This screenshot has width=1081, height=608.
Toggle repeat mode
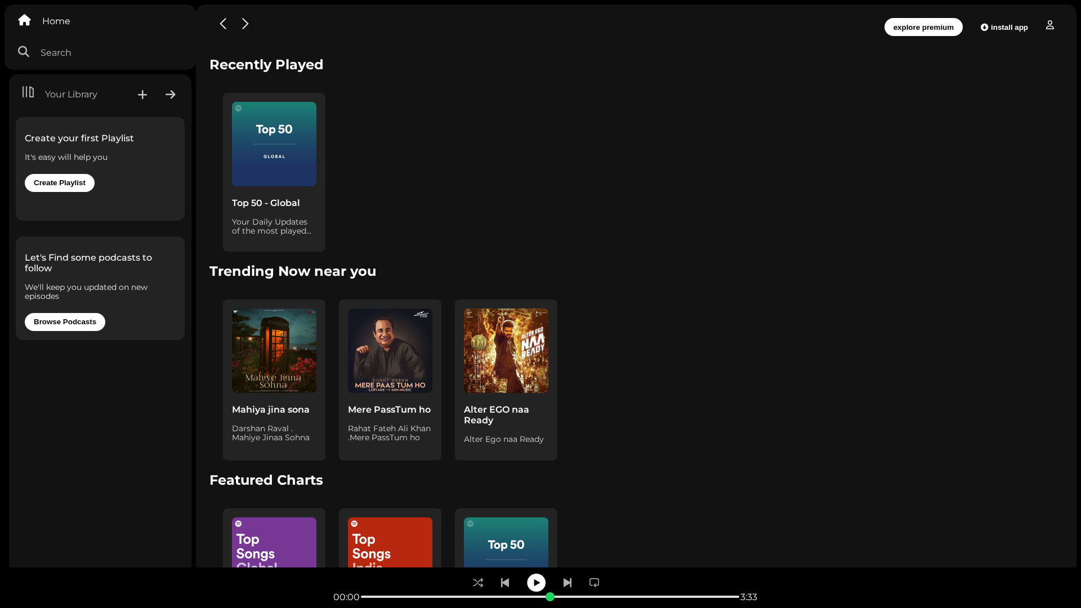(x=594, y=583)
